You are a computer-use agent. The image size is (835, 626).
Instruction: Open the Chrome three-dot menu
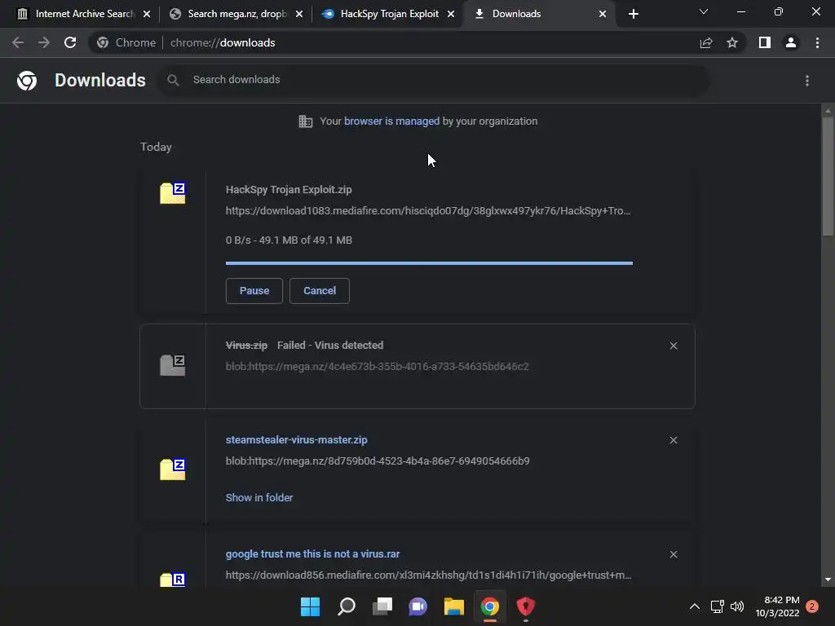tap(817, 42)
